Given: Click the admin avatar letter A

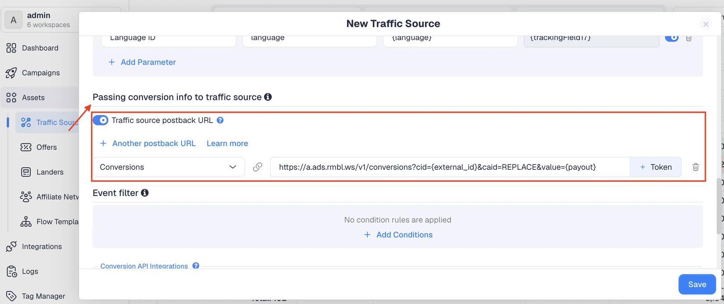Looking at the screenshot, I should click(x=14, y=20).
